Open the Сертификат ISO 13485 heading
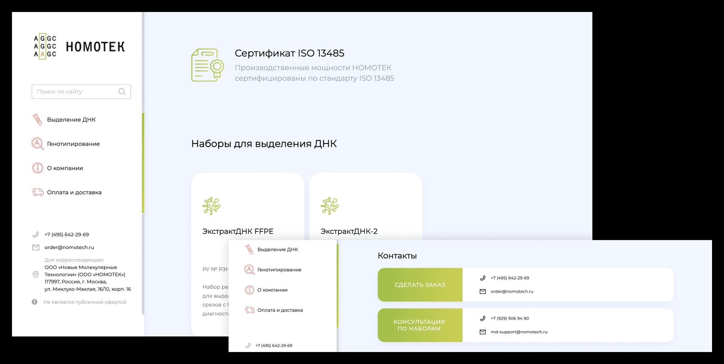Image resolution: width=724 pixels, height=364 pixels. click(x=289, y=53)
